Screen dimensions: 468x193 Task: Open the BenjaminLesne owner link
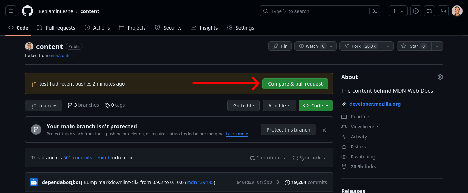pyautogui.click(x=55, y=11)
